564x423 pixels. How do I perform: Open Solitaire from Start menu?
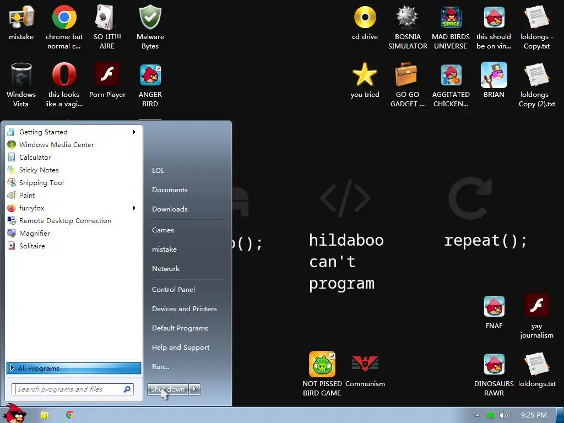74,246
